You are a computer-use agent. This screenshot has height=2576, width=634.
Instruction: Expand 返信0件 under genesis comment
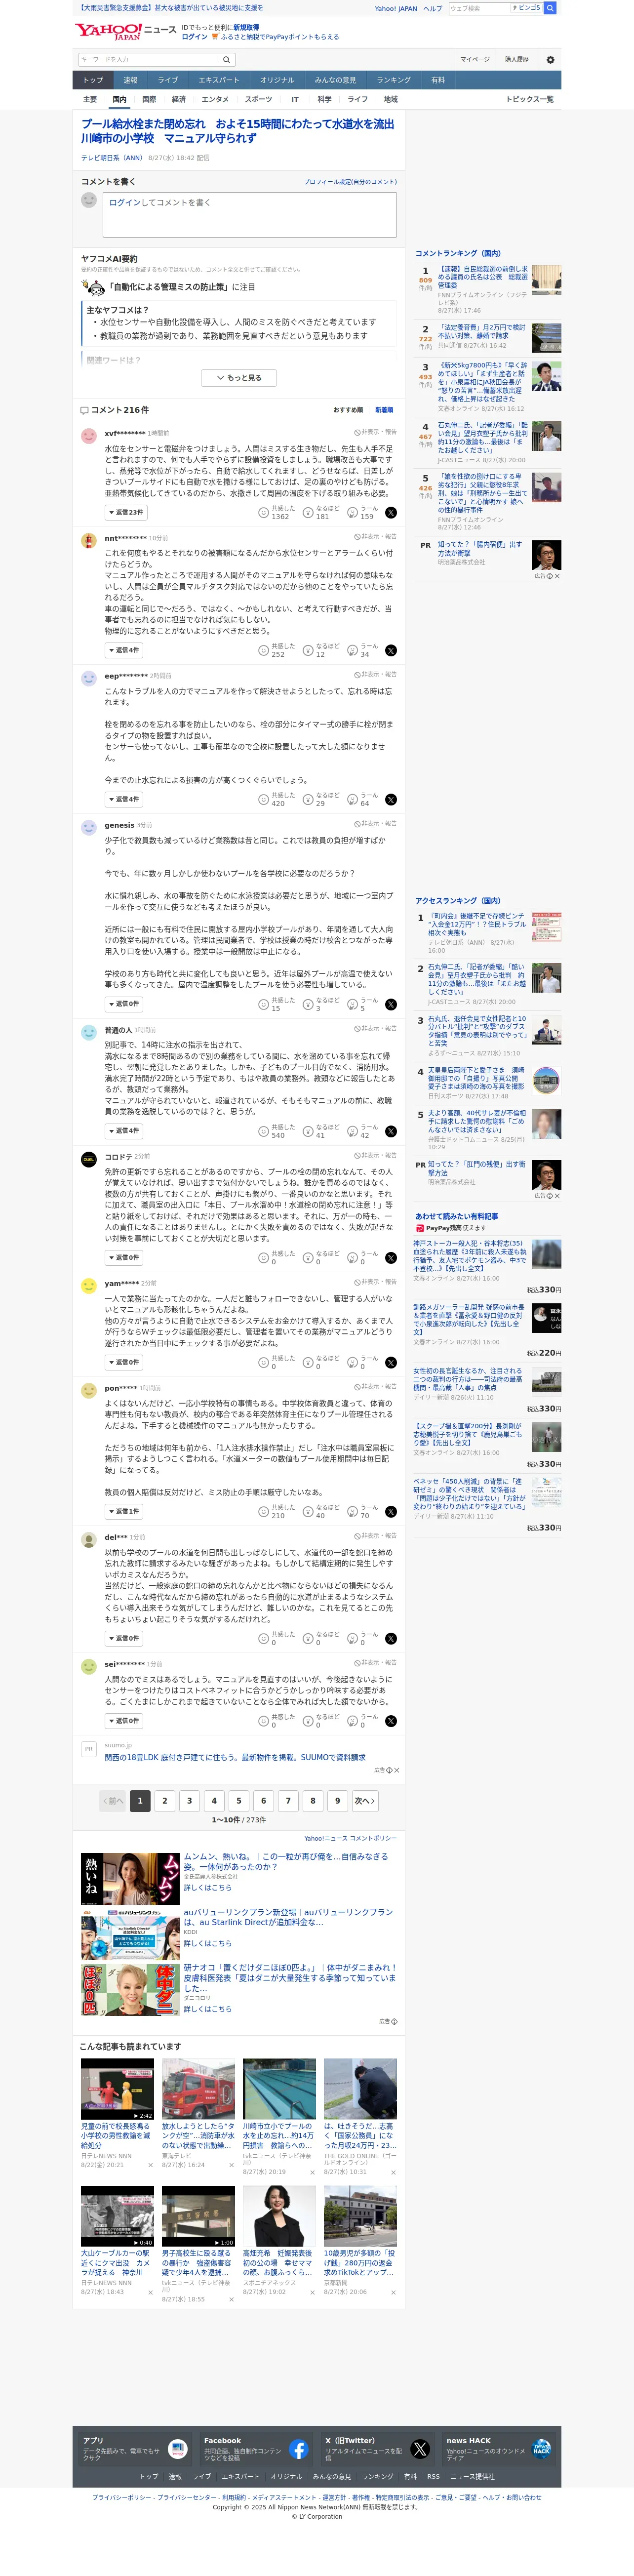point(124,1004)
